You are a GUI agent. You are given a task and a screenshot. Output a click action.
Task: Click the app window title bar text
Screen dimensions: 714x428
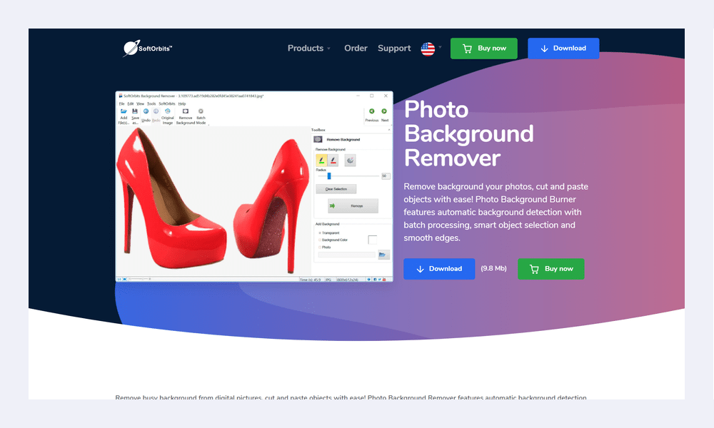(x=193, y=96)
